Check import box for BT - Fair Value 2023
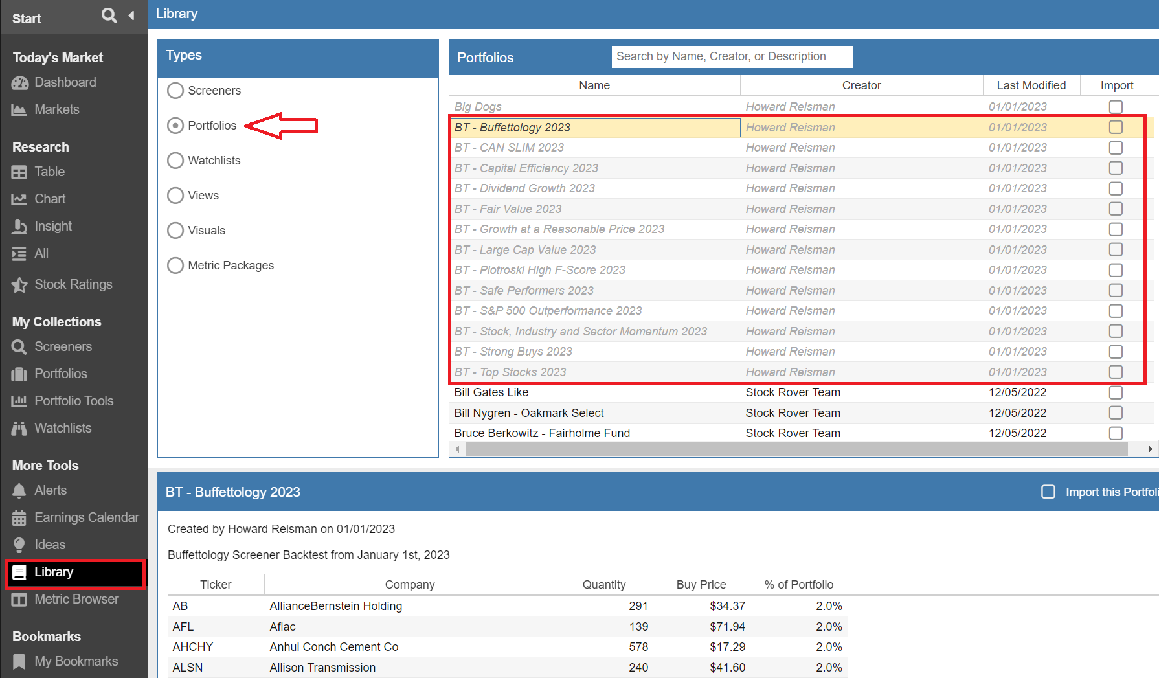1159x678 pixels. 1116,209
